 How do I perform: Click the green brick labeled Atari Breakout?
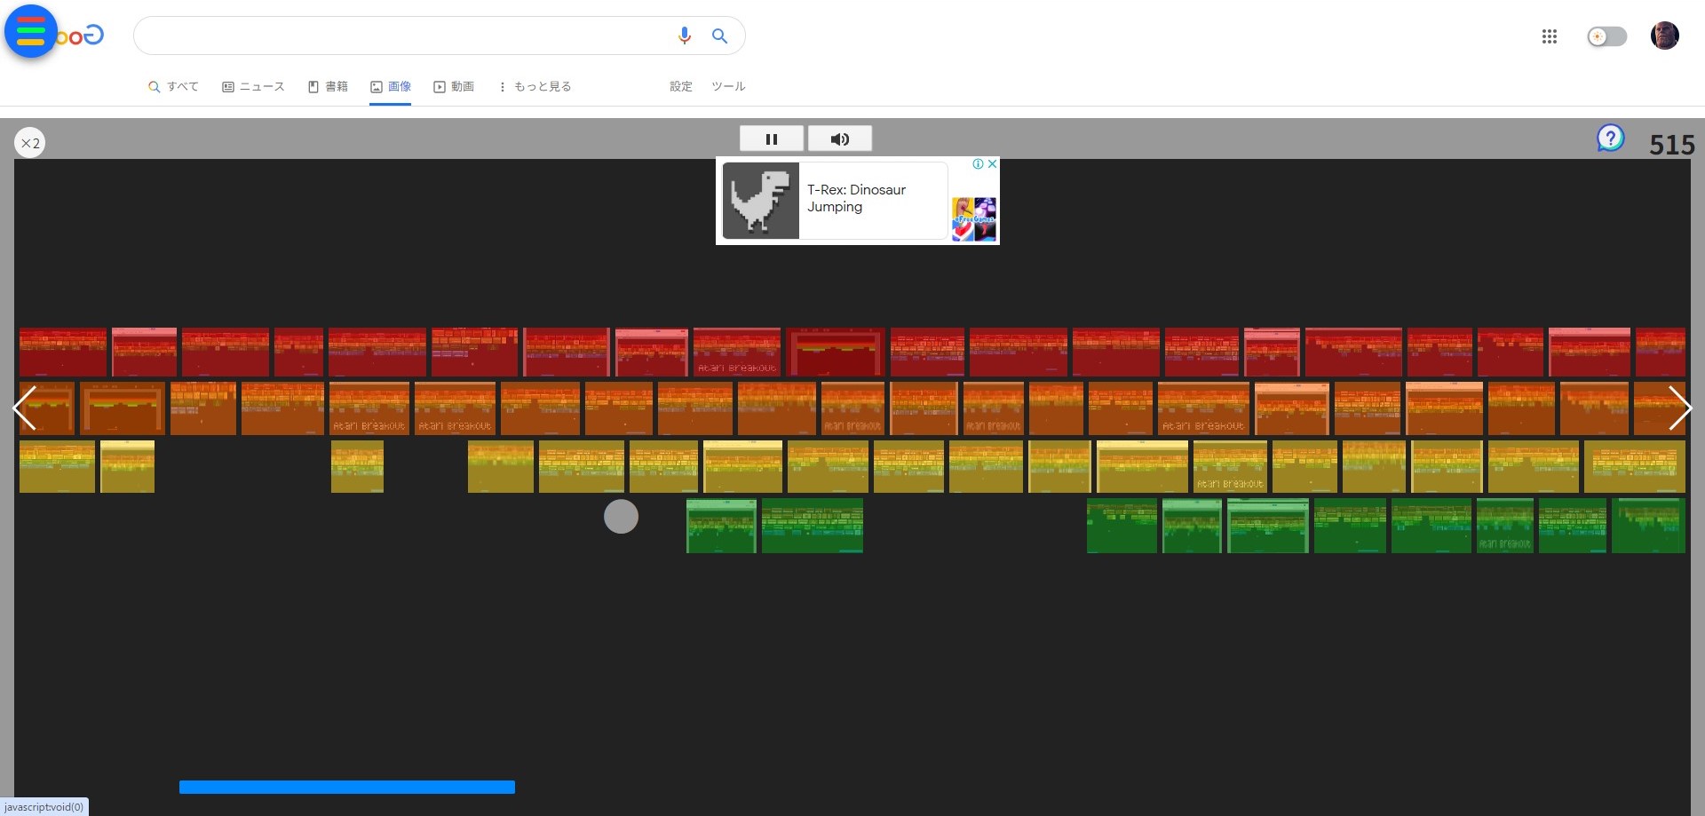1504,526
